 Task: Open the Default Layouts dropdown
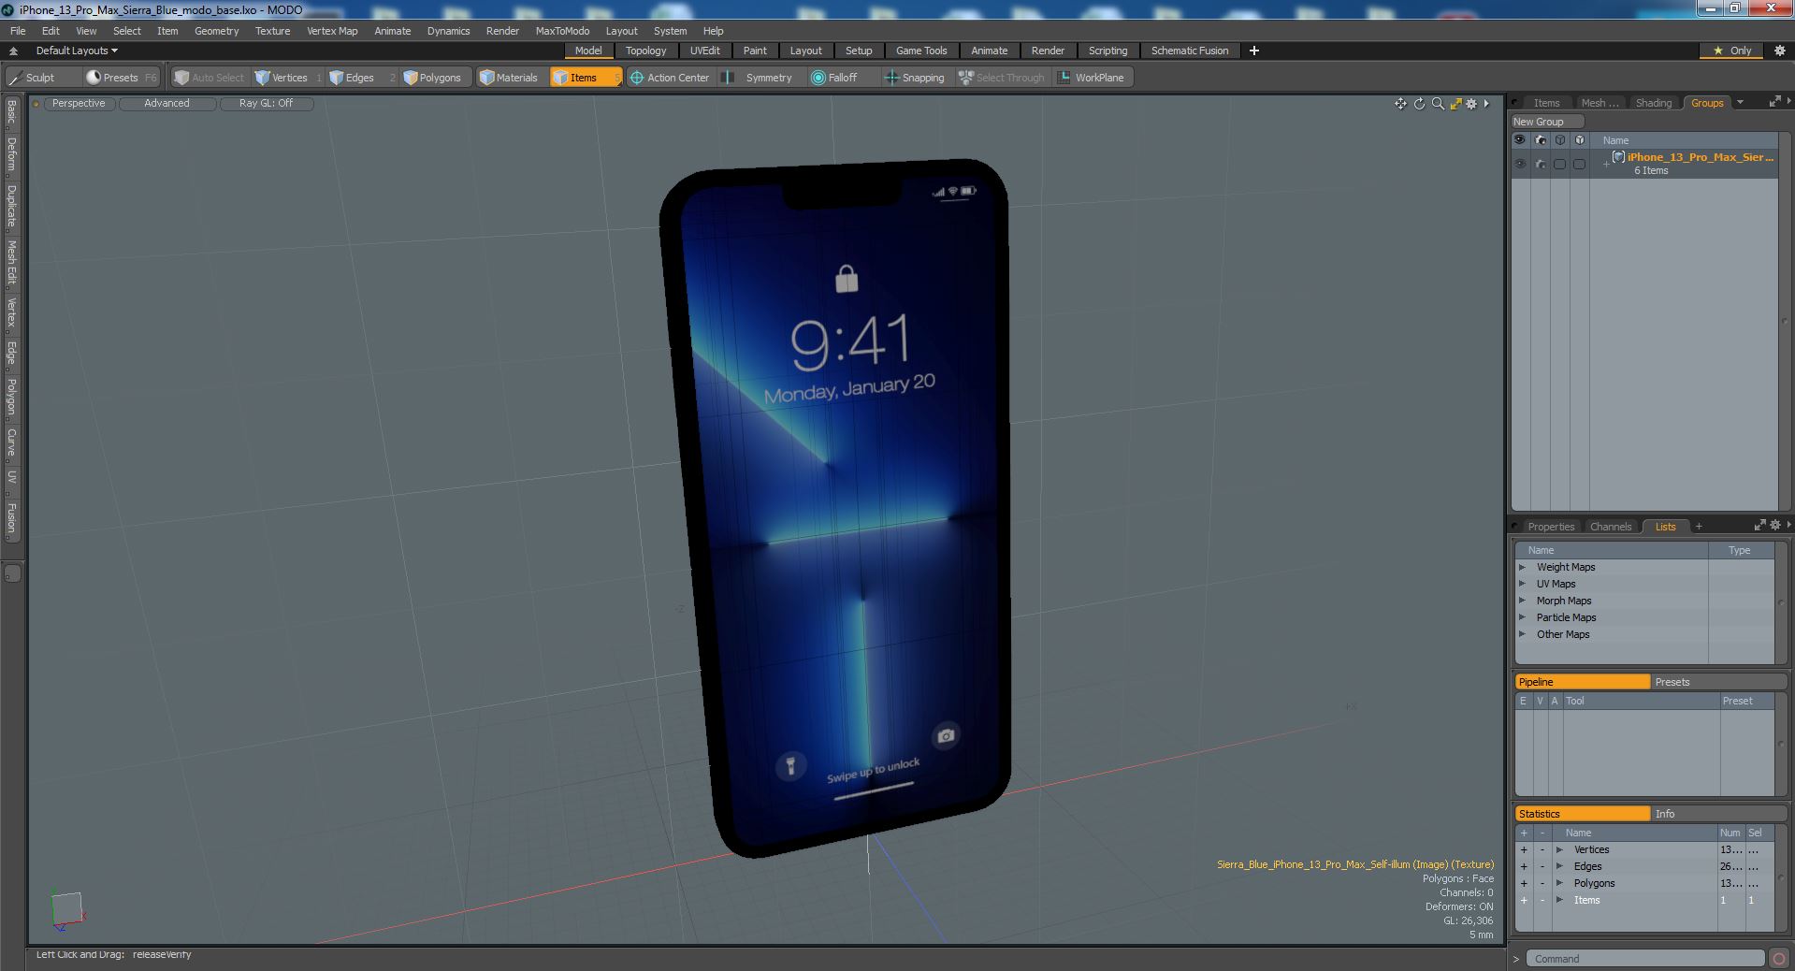coord(77,51)
